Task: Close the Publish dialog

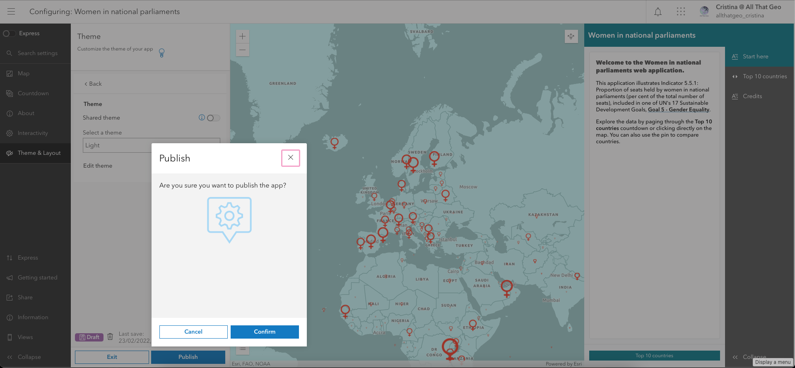Action: coord(291,158)
